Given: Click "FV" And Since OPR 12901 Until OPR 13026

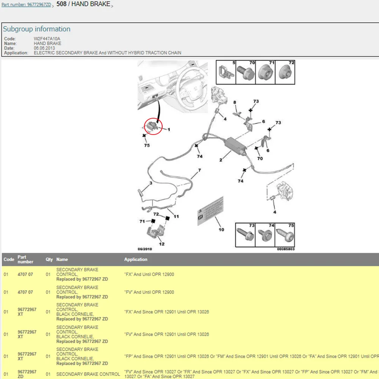Looking at the screenshot, I should point(166,334).
